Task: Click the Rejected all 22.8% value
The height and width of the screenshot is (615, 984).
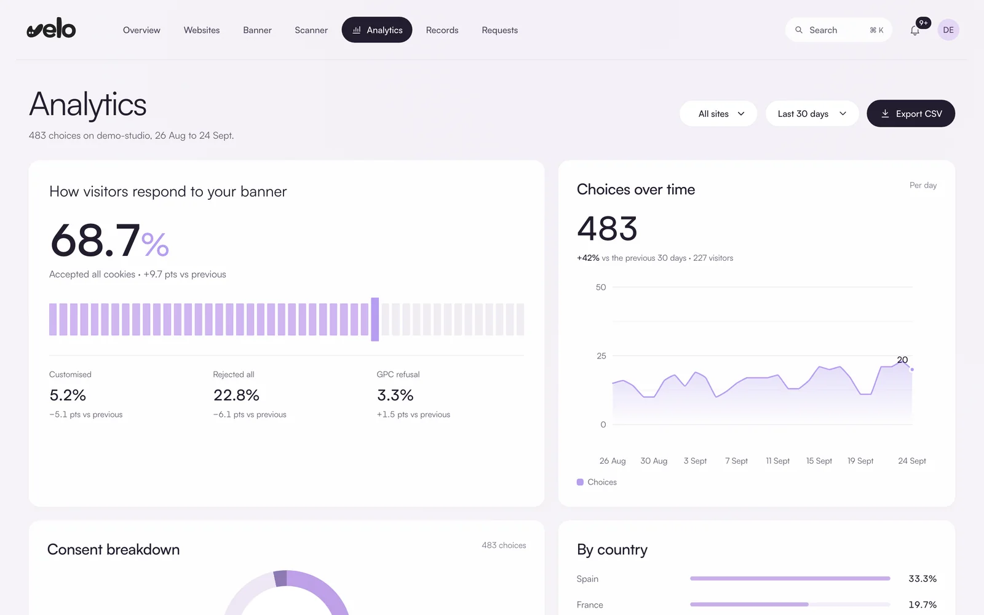Action: click(236, 395)
